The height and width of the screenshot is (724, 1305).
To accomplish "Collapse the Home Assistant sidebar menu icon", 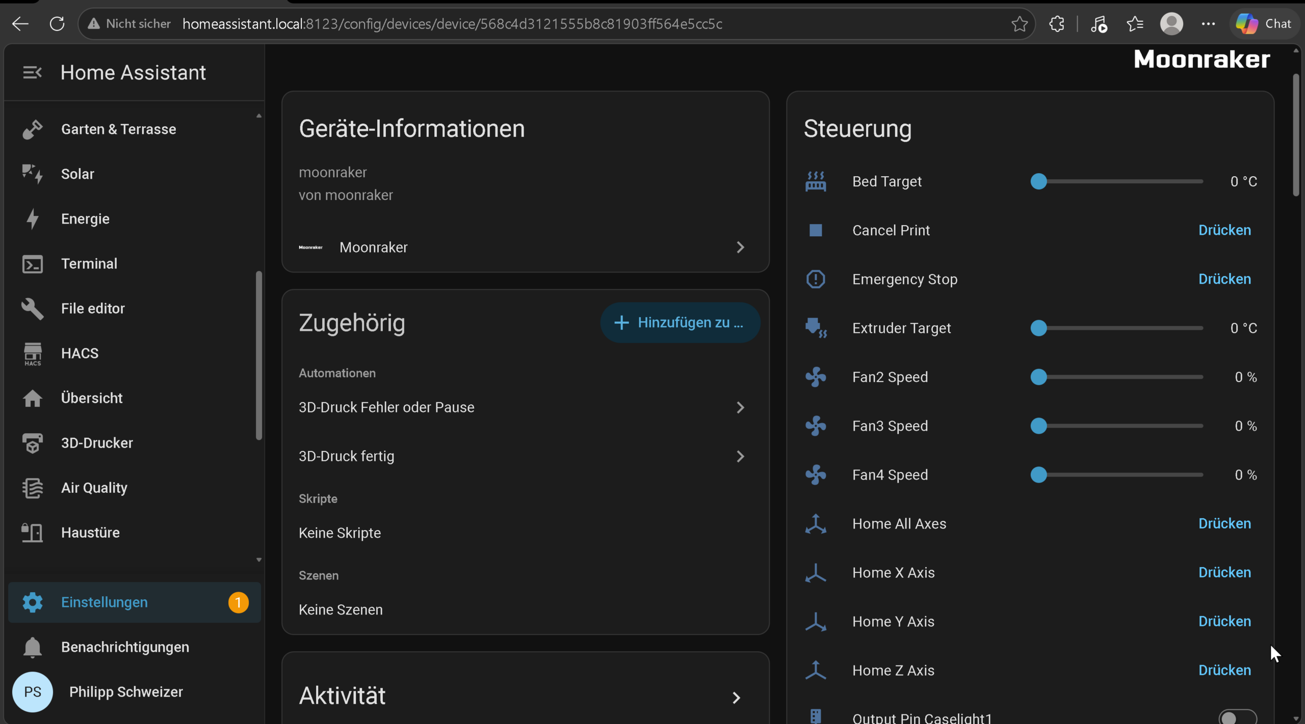I will 32,72.
